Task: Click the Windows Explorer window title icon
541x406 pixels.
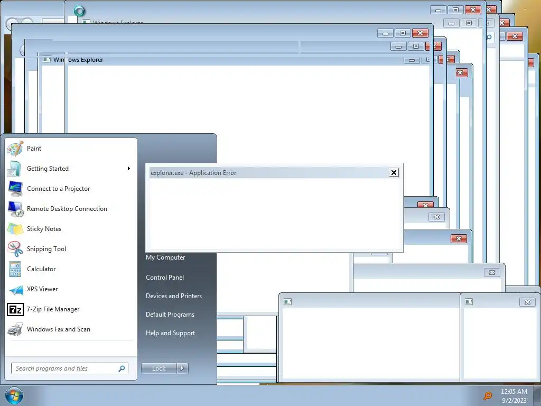Action: pos(46,60)
